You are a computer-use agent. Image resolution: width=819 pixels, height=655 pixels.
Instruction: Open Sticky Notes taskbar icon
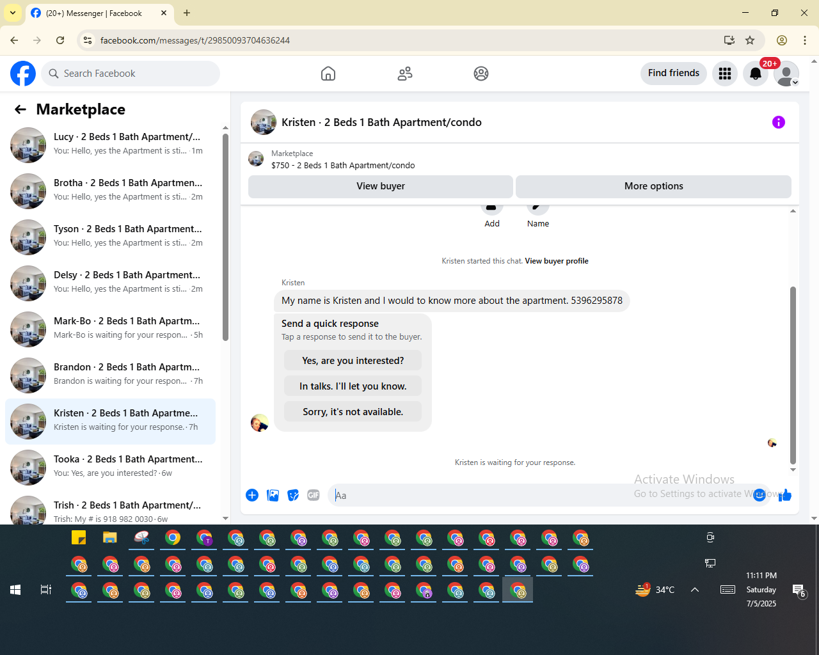(x=79, y=537)
